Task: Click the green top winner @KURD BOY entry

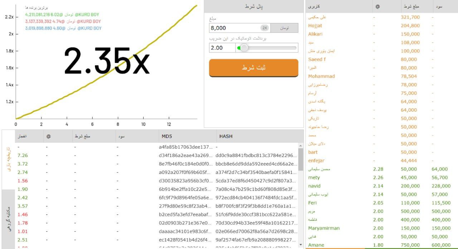Action: point(62,15)
